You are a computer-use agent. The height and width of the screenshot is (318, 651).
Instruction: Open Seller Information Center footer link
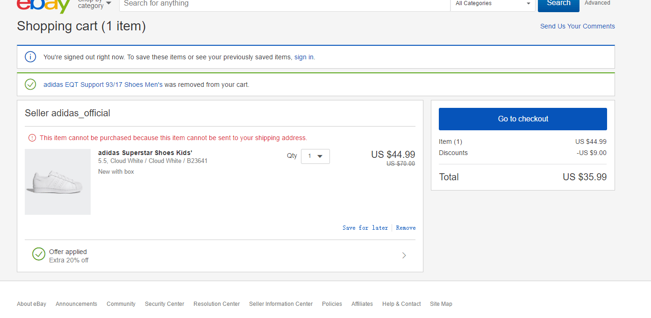pos(281,304)
